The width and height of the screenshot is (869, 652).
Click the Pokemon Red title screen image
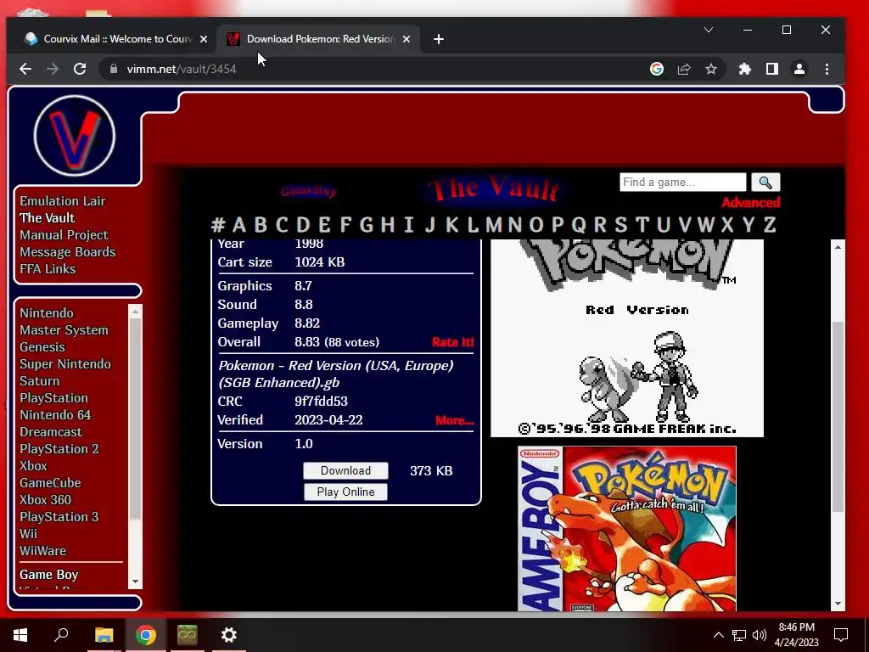627,338
